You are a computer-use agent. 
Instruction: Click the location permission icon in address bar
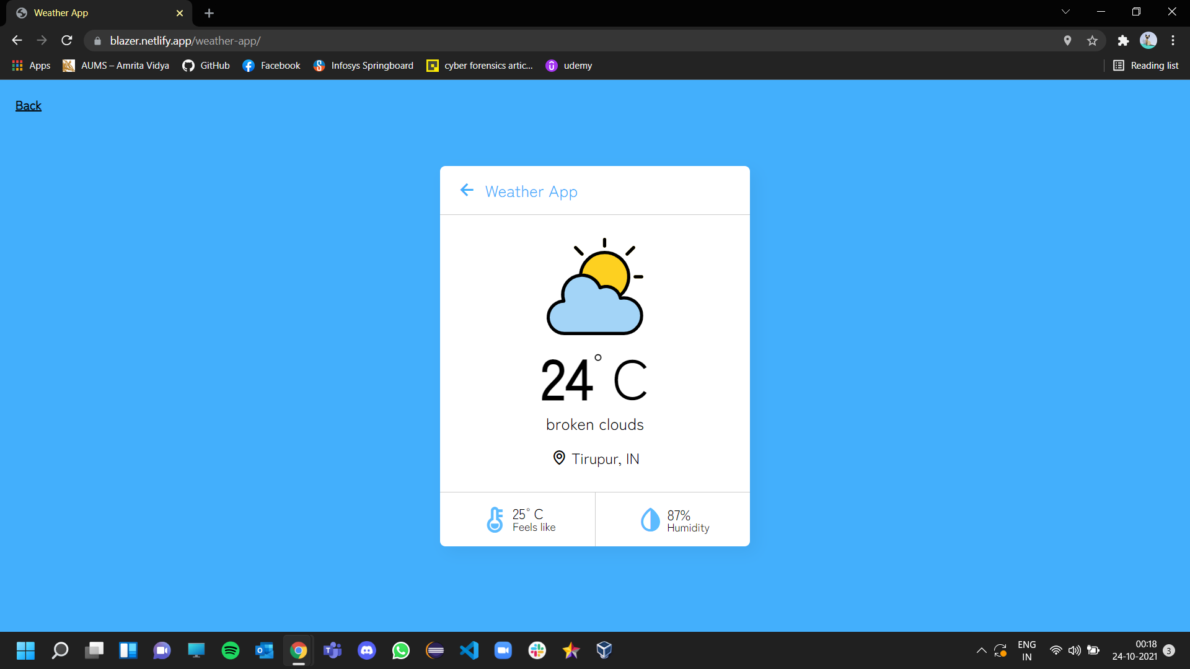click(x=1067, y=41)
